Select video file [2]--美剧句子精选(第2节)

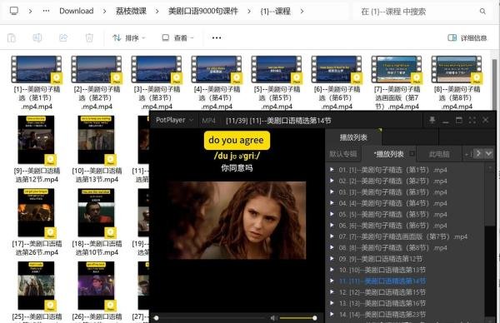(97, 82)
